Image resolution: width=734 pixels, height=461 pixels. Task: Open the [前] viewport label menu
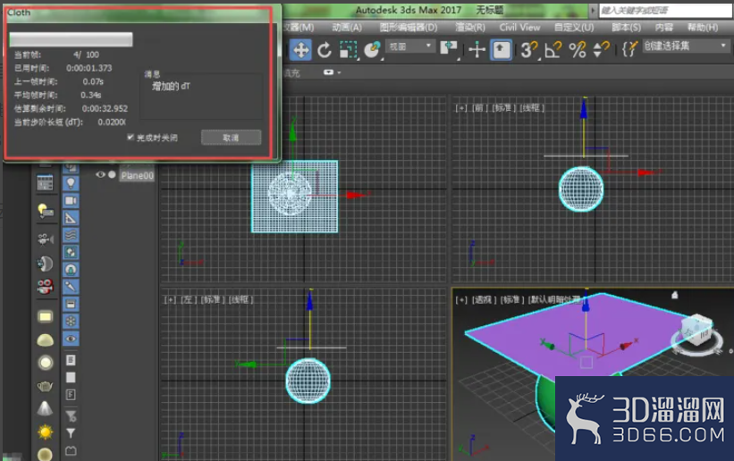click(478, 108)
